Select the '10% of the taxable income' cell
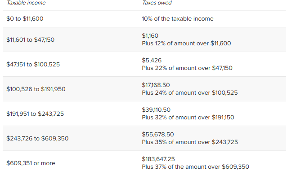The height and width of the screenshot is (175, 287). tap(178, 19)
